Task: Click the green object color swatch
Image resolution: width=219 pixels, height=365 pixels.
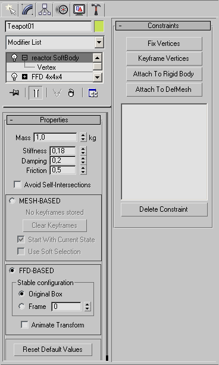Action: pos(99,26)
